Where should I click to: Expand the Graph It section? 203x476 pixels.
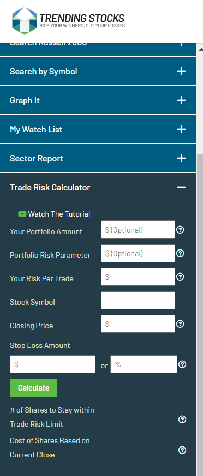tap(98, 100)
